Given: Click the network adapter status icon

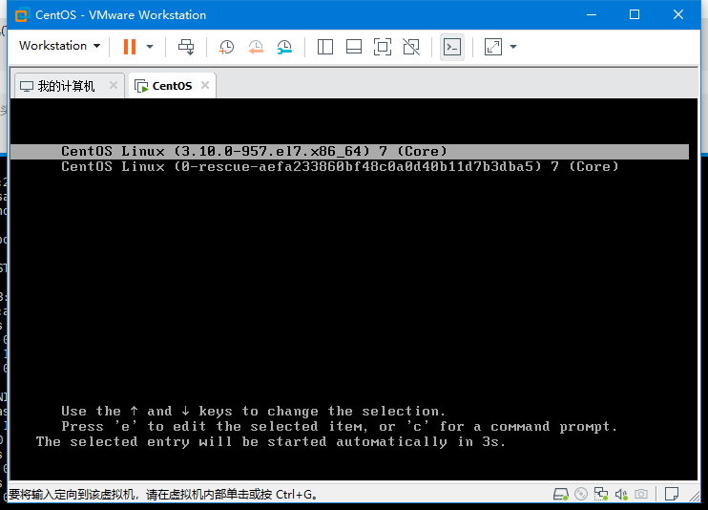Looking at the screenshot, I should coord(601,494).
